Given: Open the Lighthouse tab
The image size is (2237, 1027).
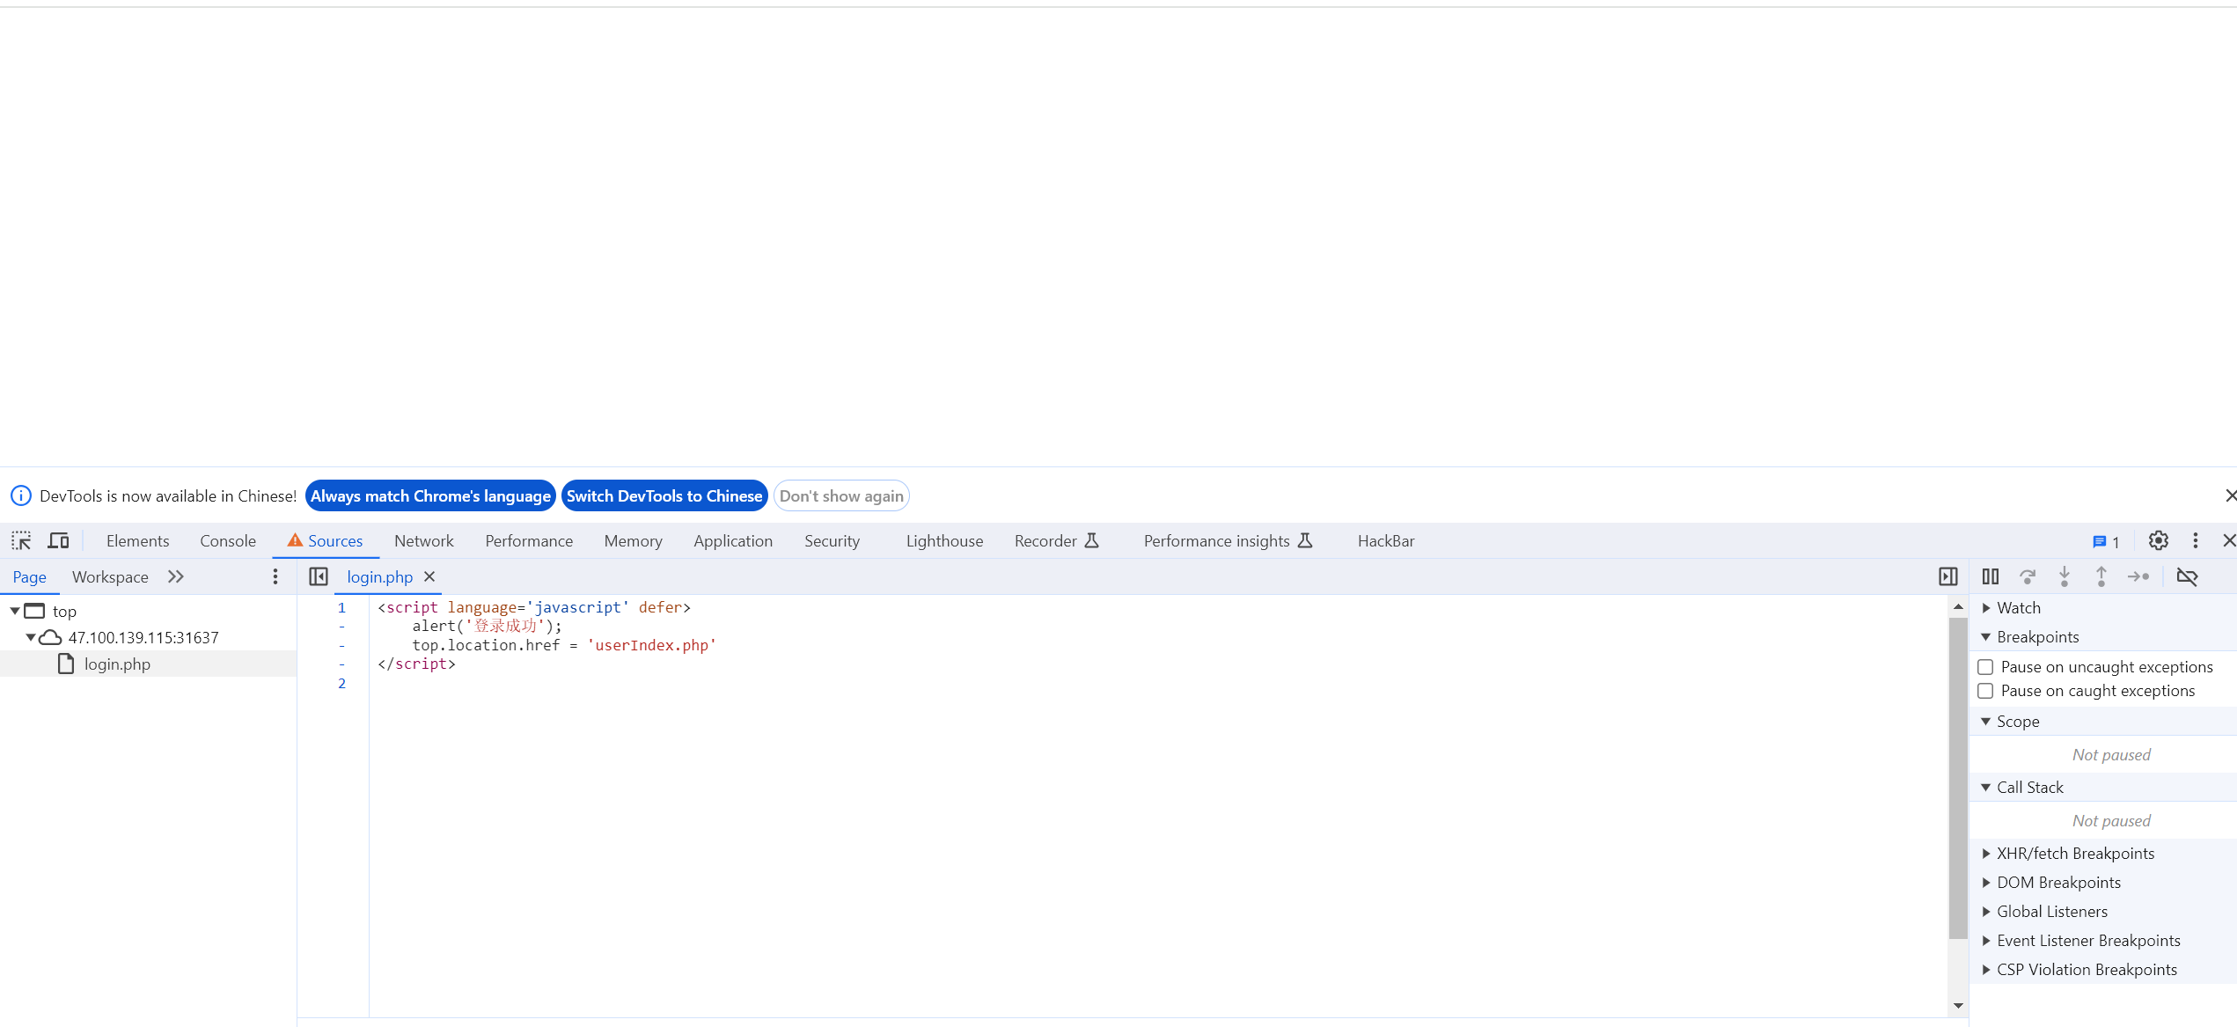Looking at the screenshot, I should 944,541.
